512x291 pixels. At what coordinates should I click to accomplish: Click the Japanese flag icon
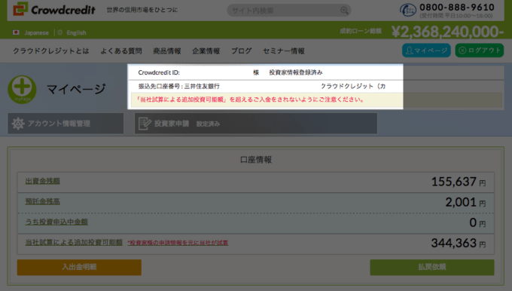point(16,32)
